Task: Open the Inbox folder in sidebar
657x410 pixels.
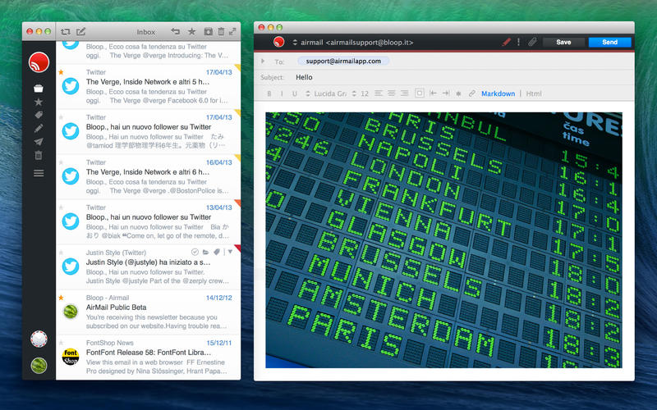Action: click(x=39, y=89)
